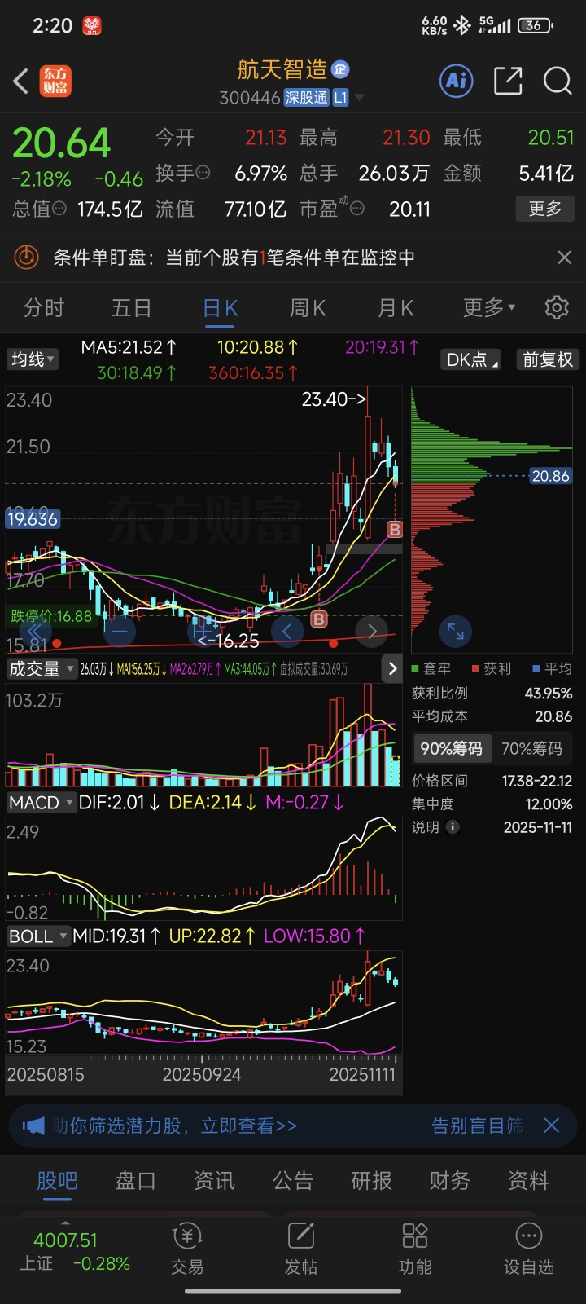Image resolution: width=586 pixels, height=1304 pixels.
Task: Tap the chart right arrow control
Action: tap(372, 631)
